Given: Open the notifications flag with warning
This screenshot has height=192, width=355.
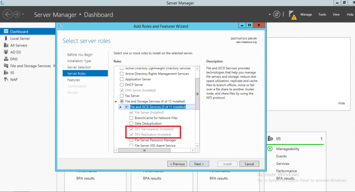Looking at the screenshot, I should pos(293,15).
